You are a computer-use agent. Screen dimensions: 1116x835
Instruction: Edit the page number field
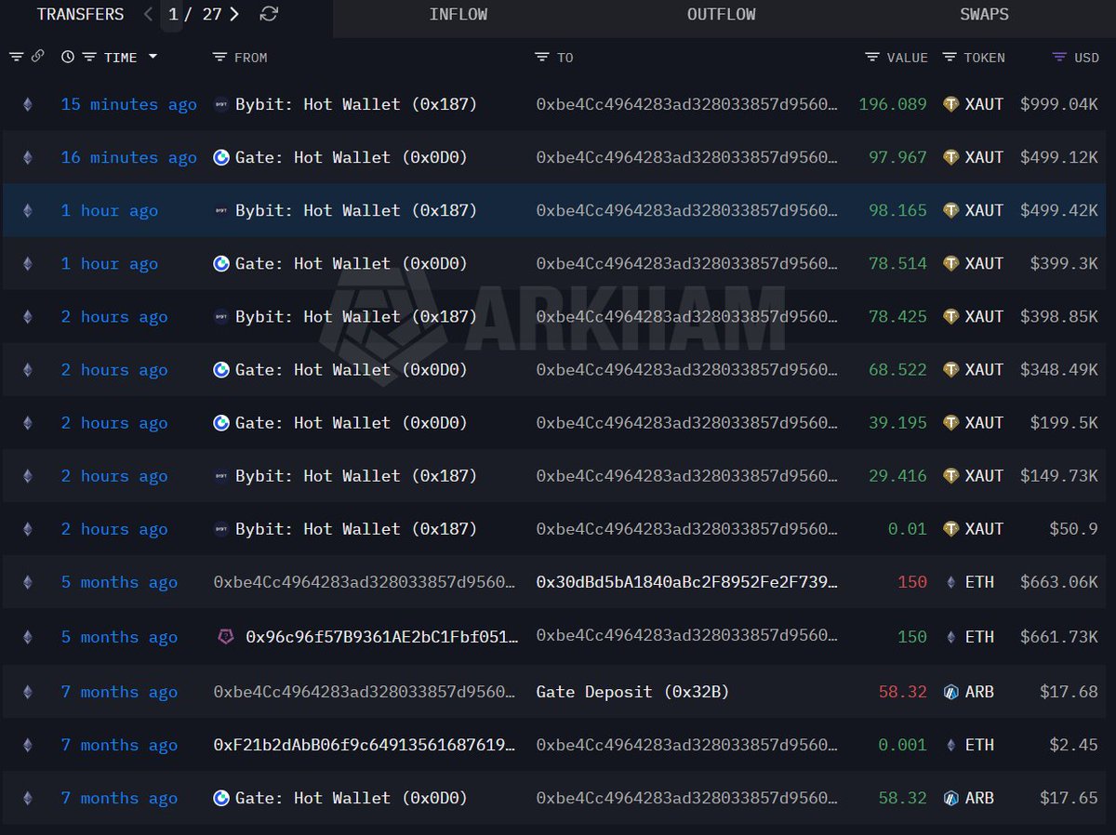tap(173, 15)
